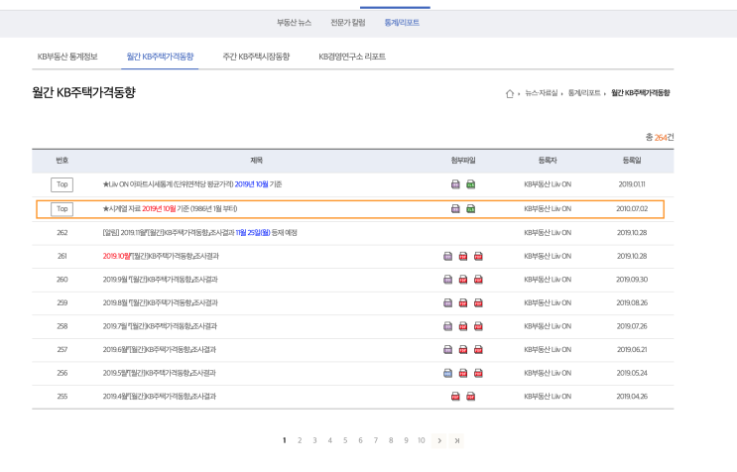The height and width of the screenshot is (472, 737).
Task: Download blue DOC attachment in row 256
Action: coord(448,373)
